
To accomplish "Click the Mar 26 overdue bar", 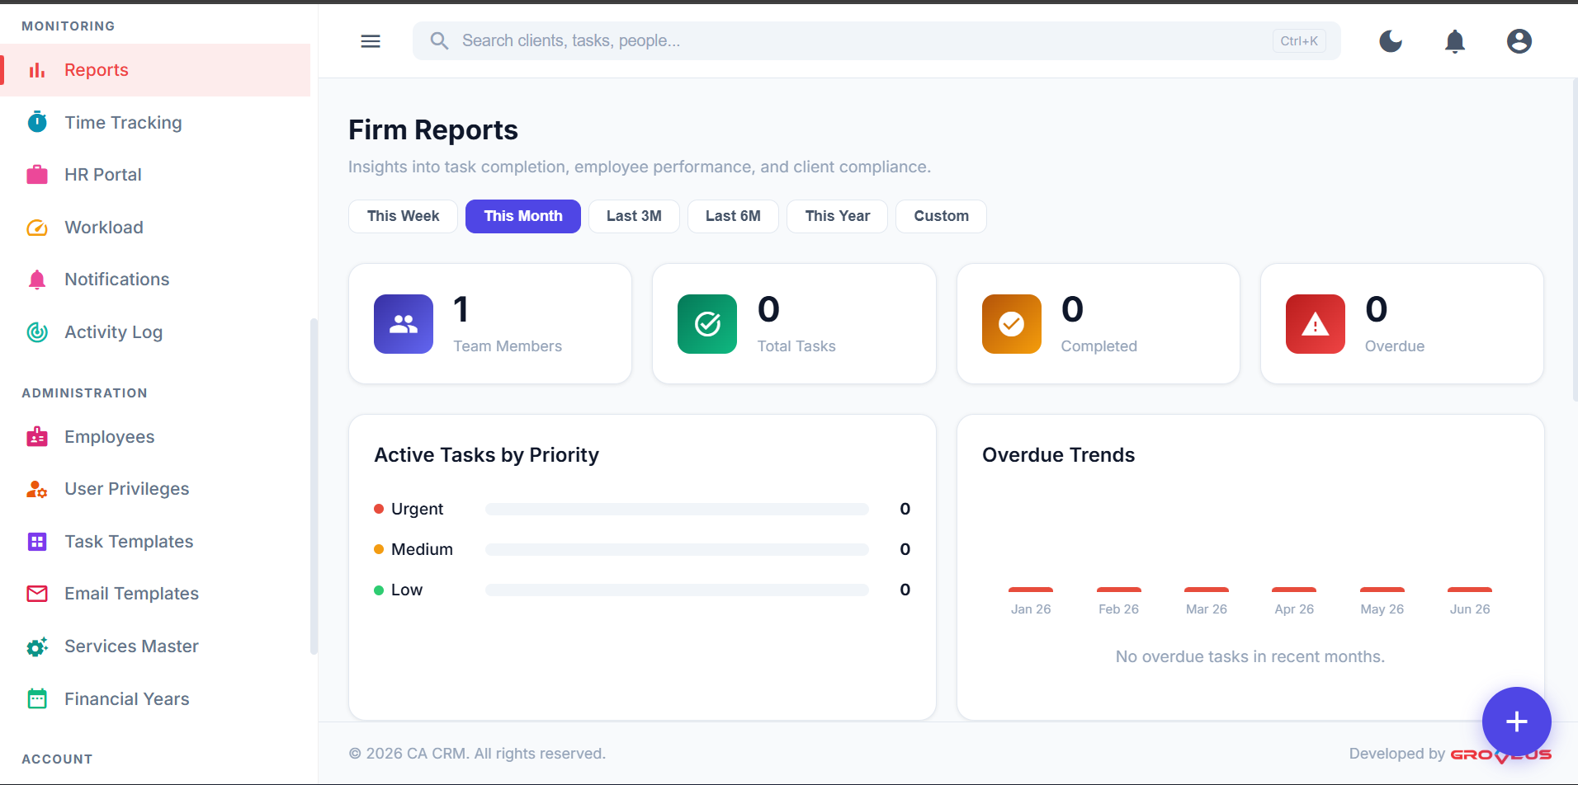I will click(x=1207, y=590).
